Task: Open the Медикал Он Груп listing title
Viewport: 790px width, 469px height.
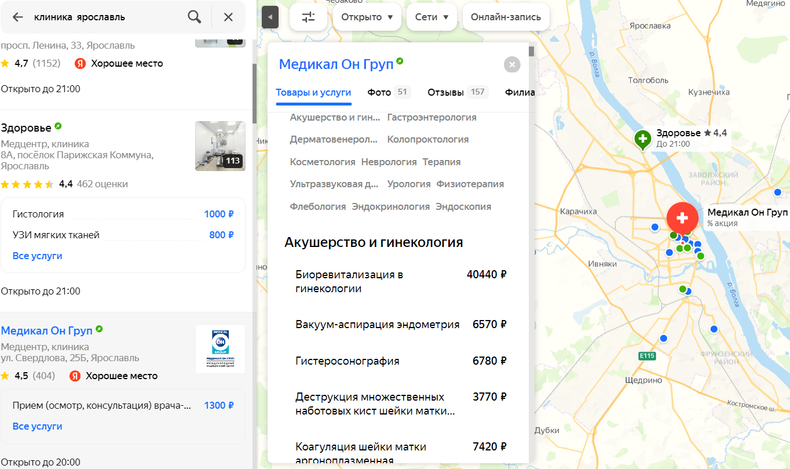Action: coord(47,330)
